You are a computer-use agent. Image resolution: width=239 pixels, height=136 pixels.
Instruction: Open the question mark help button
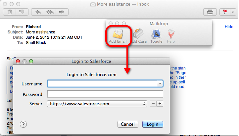coord(23,124)
